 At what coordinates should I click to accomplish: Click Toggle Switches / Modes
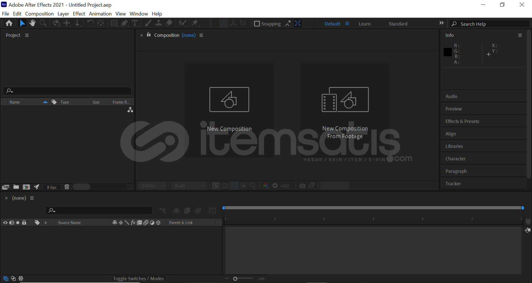(x=138, y=279)
